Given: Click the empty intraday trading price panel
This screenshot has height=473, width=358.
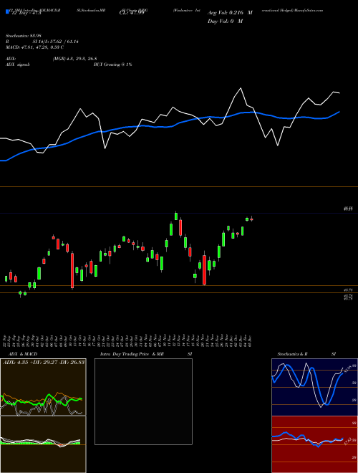Looking at the screenshot, I should tap(143, 401).
